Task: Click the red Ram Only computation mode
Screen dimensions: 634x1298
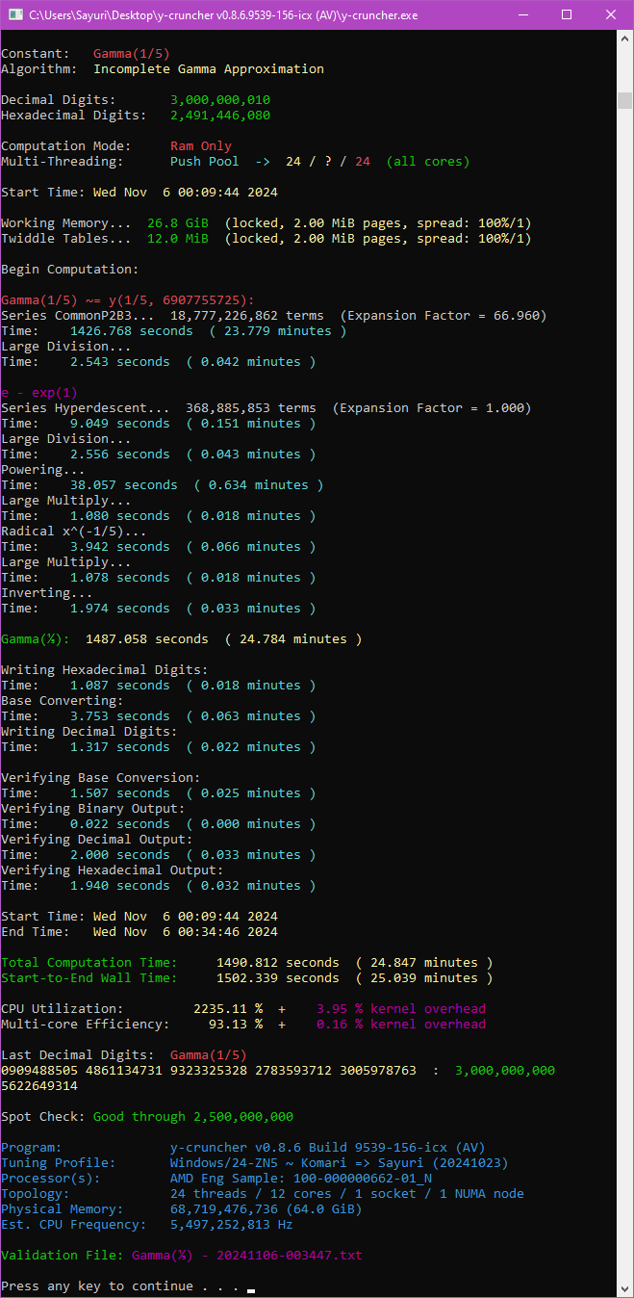Action: tap(201, 146)
